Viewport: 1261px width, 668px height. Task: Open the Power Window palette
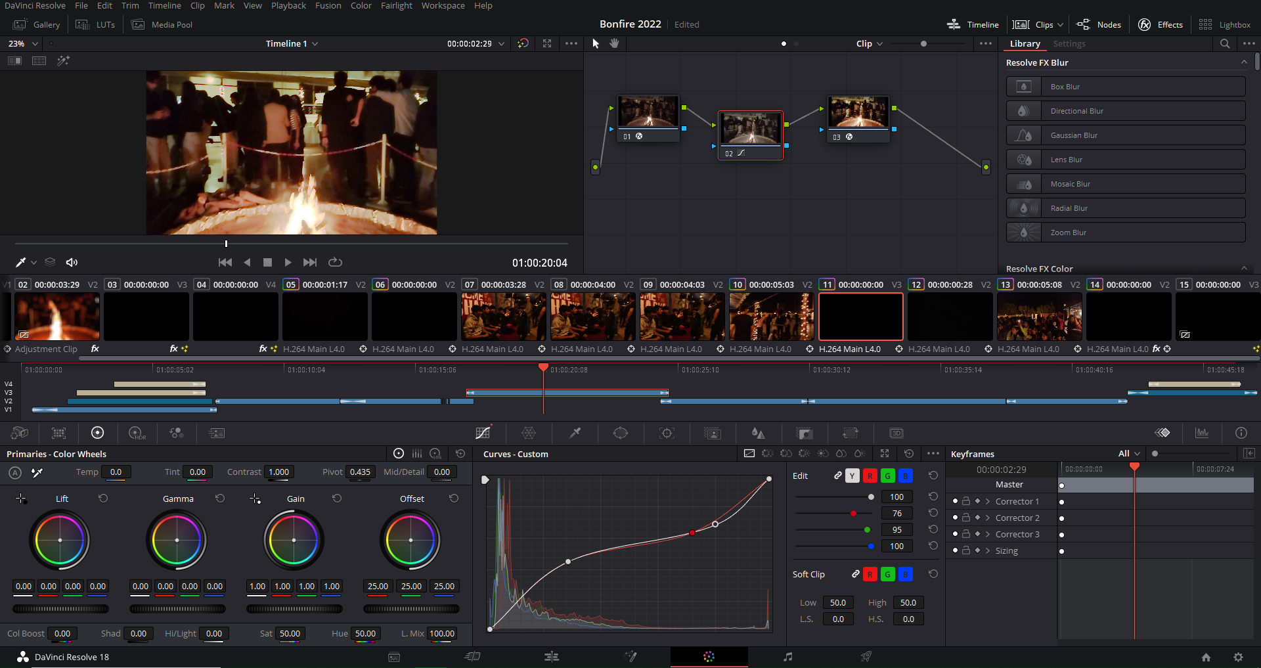click(621, 433)
